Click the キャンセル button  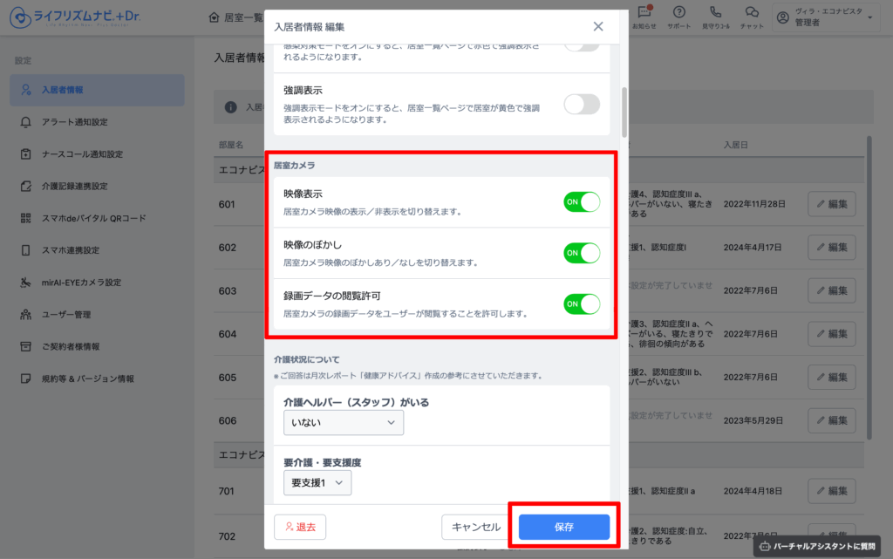click(476, 527)
